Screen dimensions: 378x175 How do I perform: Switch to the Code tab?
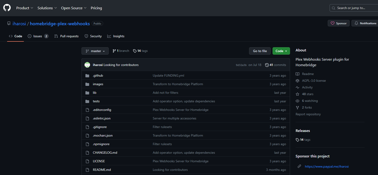point(15,36)
